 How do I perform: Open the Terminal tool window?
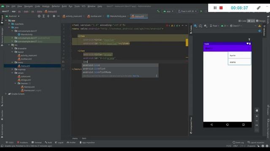click(37, 143)
